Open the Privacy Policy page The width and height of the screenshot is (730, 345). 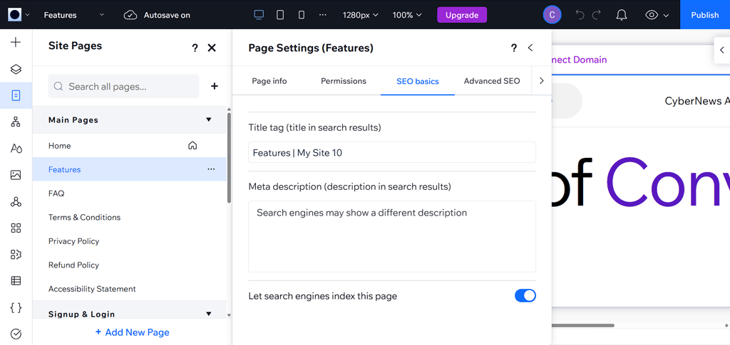point(130,241)
